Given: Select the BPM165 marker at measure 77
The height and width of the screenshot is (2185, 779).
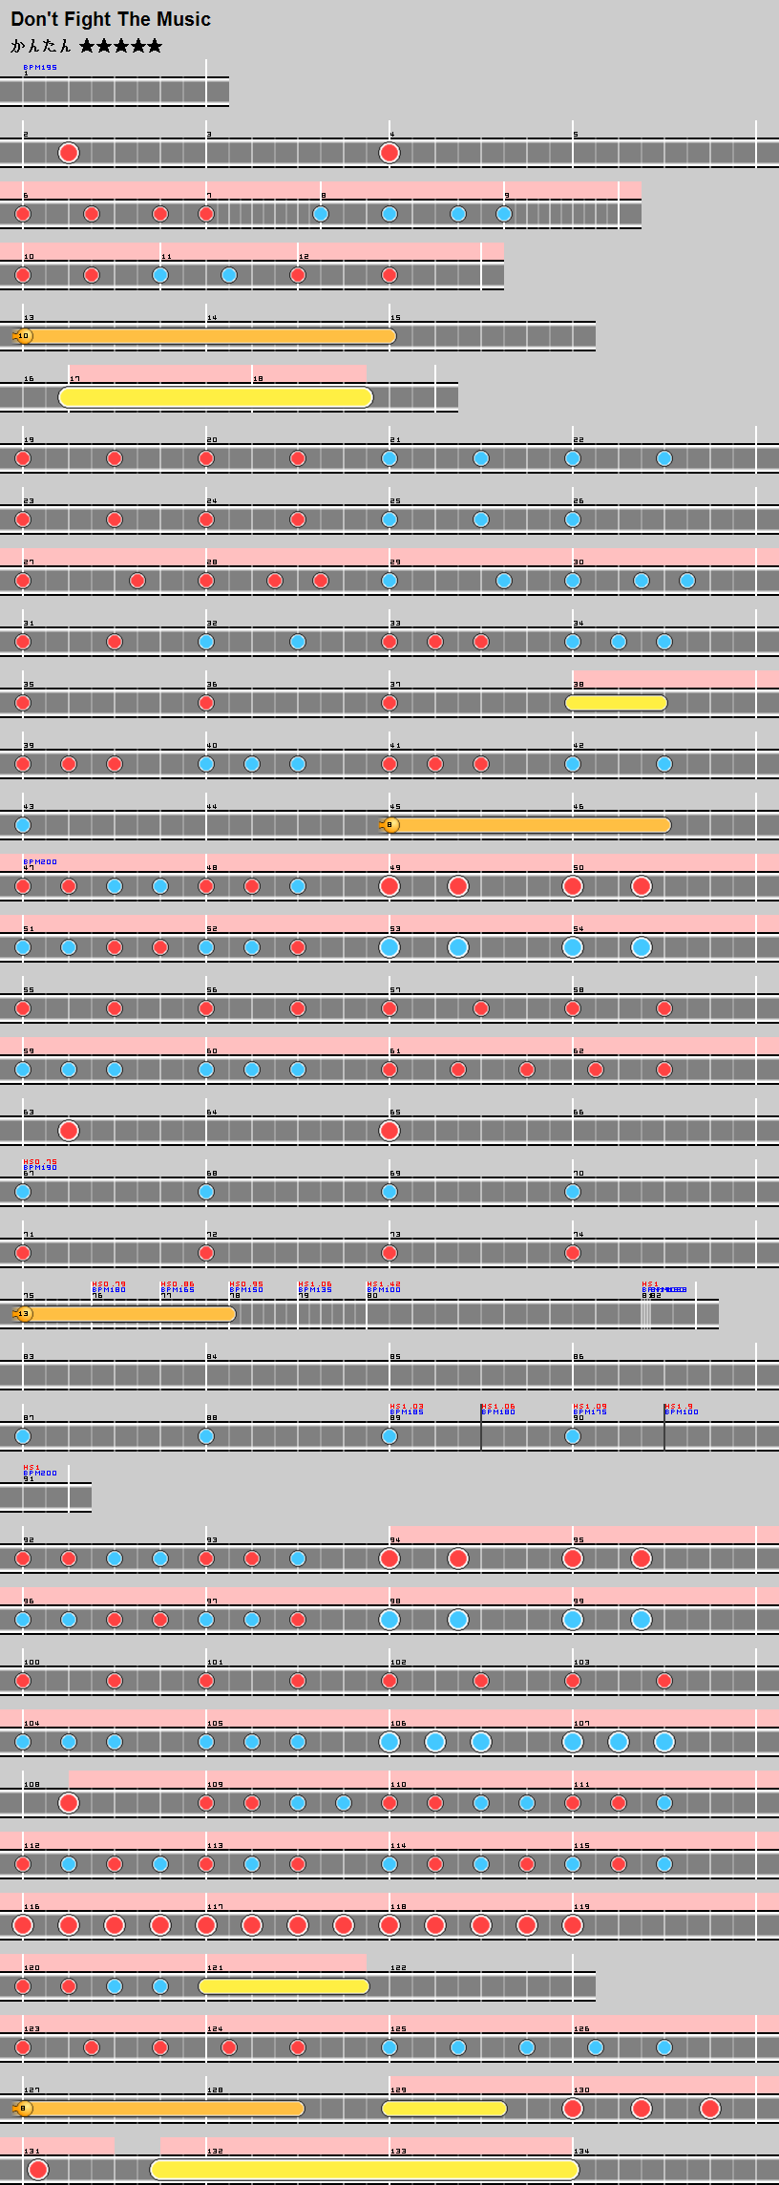Looking at the screenshot, I should tap(178, 1290).
